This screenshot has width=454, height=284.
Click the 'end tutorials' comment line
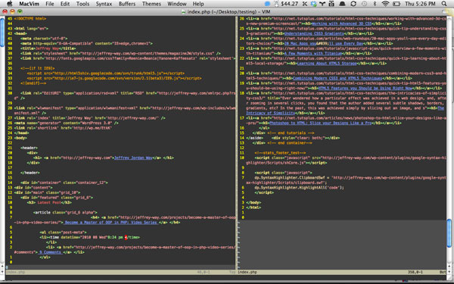(x=291, y=133)
